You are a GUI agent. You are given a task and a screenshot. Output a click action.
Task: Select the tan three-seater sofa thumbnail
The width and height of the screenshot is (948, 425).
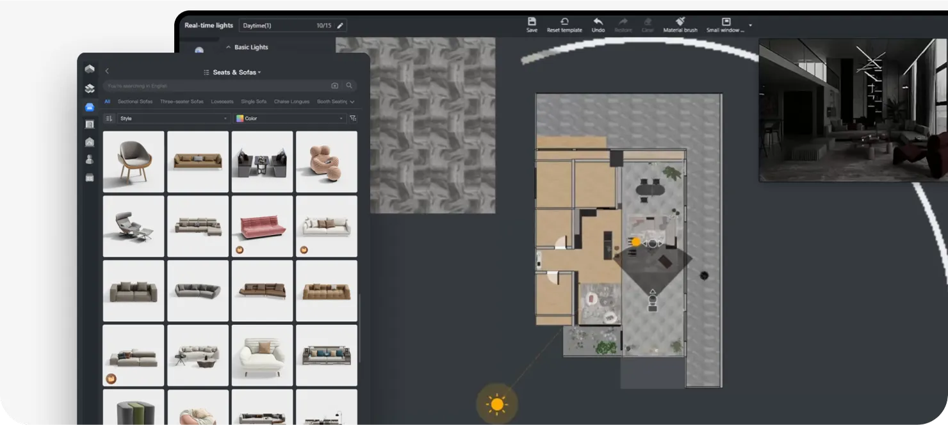coord(198,162)
